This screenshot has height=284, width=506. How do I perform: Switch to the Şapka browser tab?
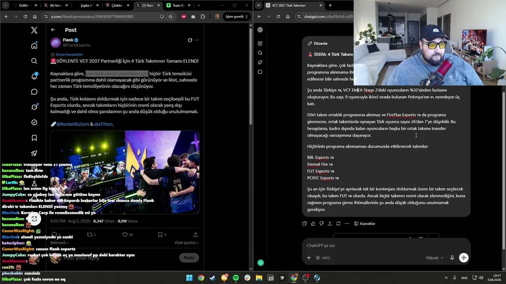(x=87, y=6)
